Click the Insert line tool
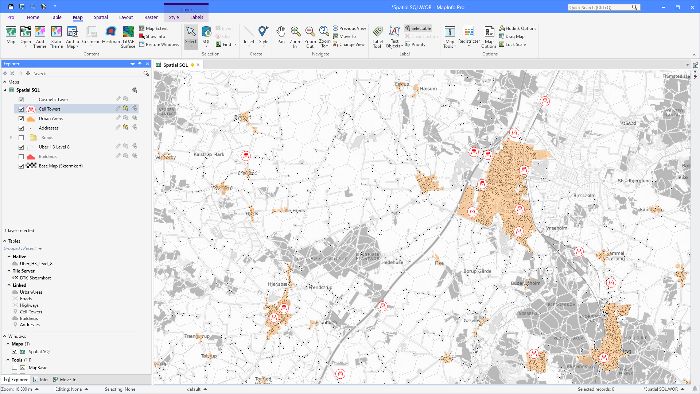Image resolution: width=700 pixels, height=394 pixels. point(249,32)
